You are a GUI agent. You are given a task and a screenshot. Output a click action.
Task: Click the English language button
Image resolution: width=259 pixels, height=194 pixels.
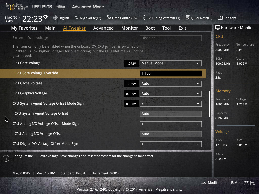click(x=61, y=18)
